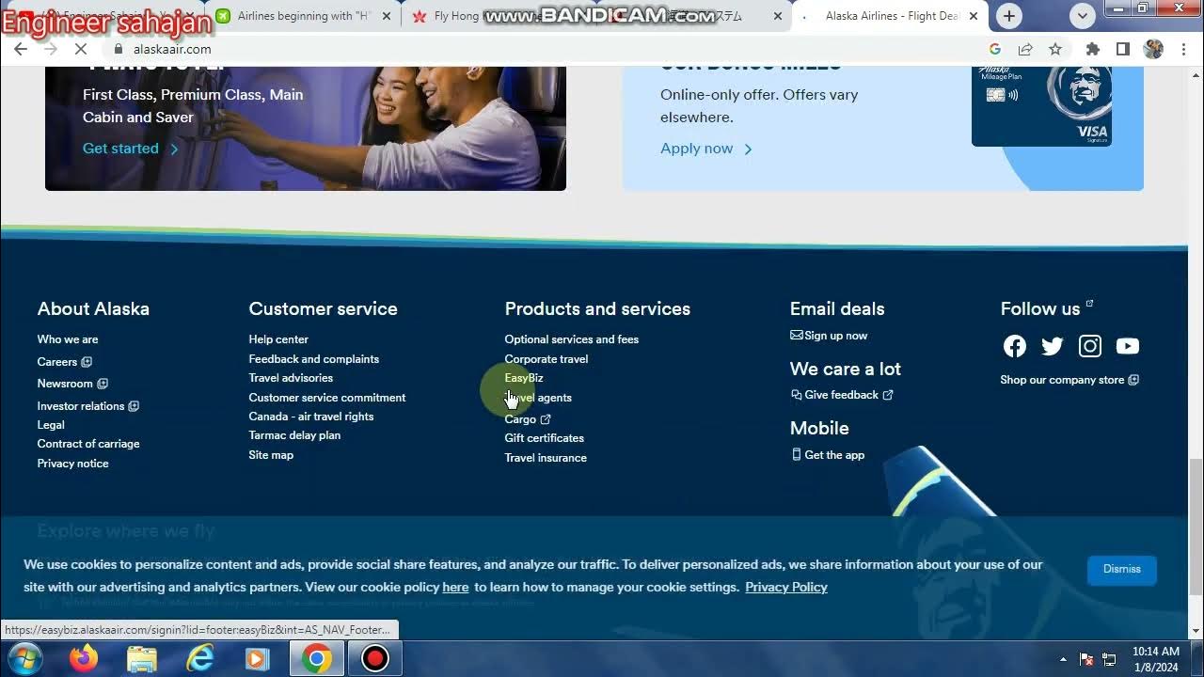Close the Alaska Airlines tab
This screenshot has height=677, width=1204.
click(974, 16)
